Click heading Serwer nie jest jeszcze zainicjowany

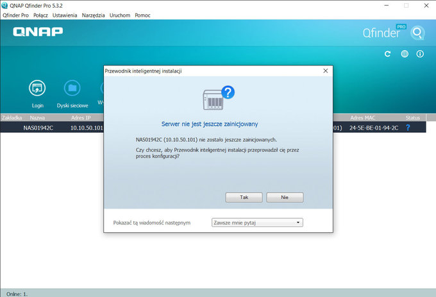click(210, 124)
